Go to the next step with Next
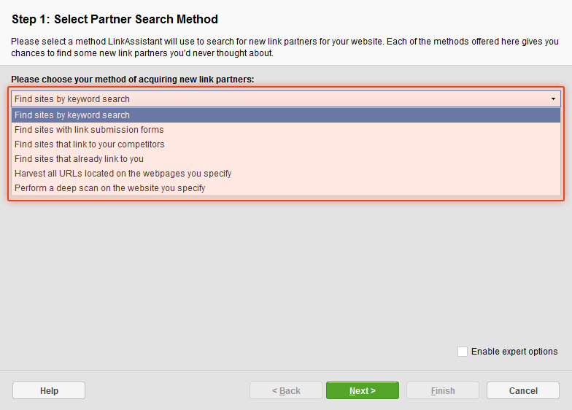Screen dimensions: 572x410 pyautogui.click(x=362, y=390)
